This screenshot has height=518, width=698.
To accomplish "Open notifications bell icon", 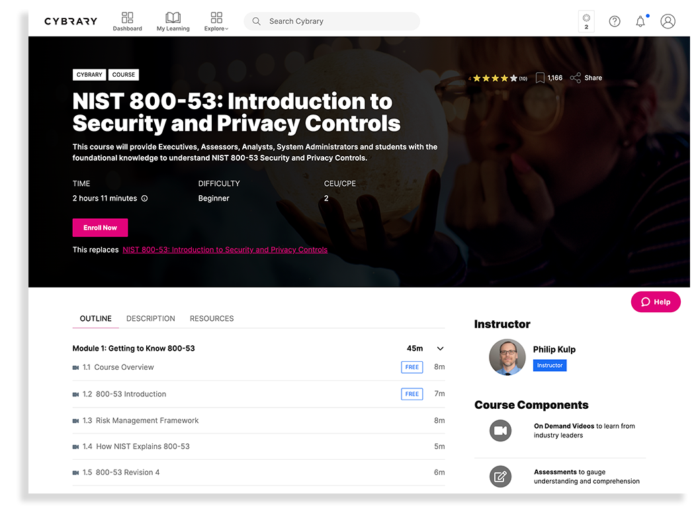I will pyautogui.click(x=640, y=21).
